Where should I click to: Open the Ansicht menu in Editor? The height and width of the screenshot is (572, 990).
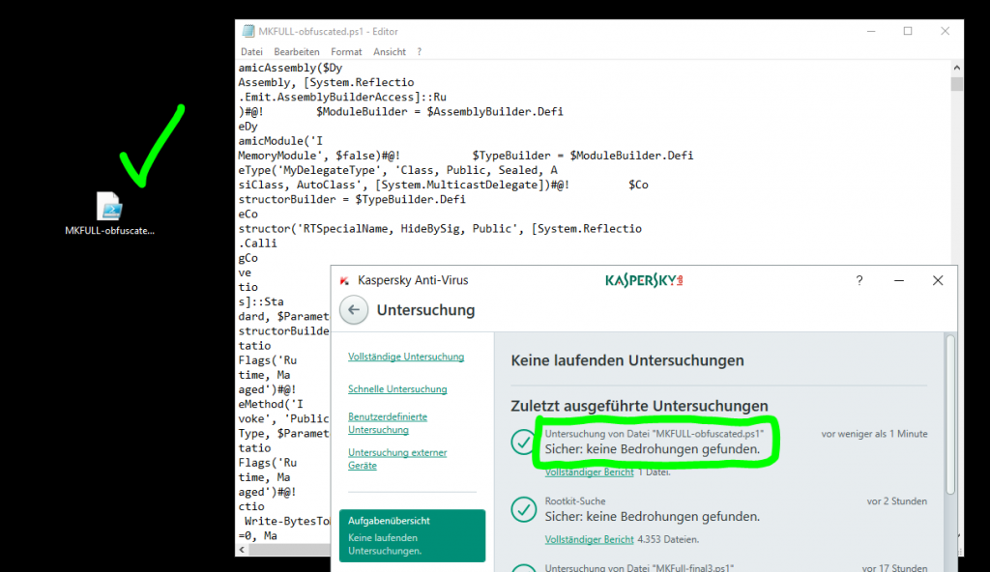(389, 52)
